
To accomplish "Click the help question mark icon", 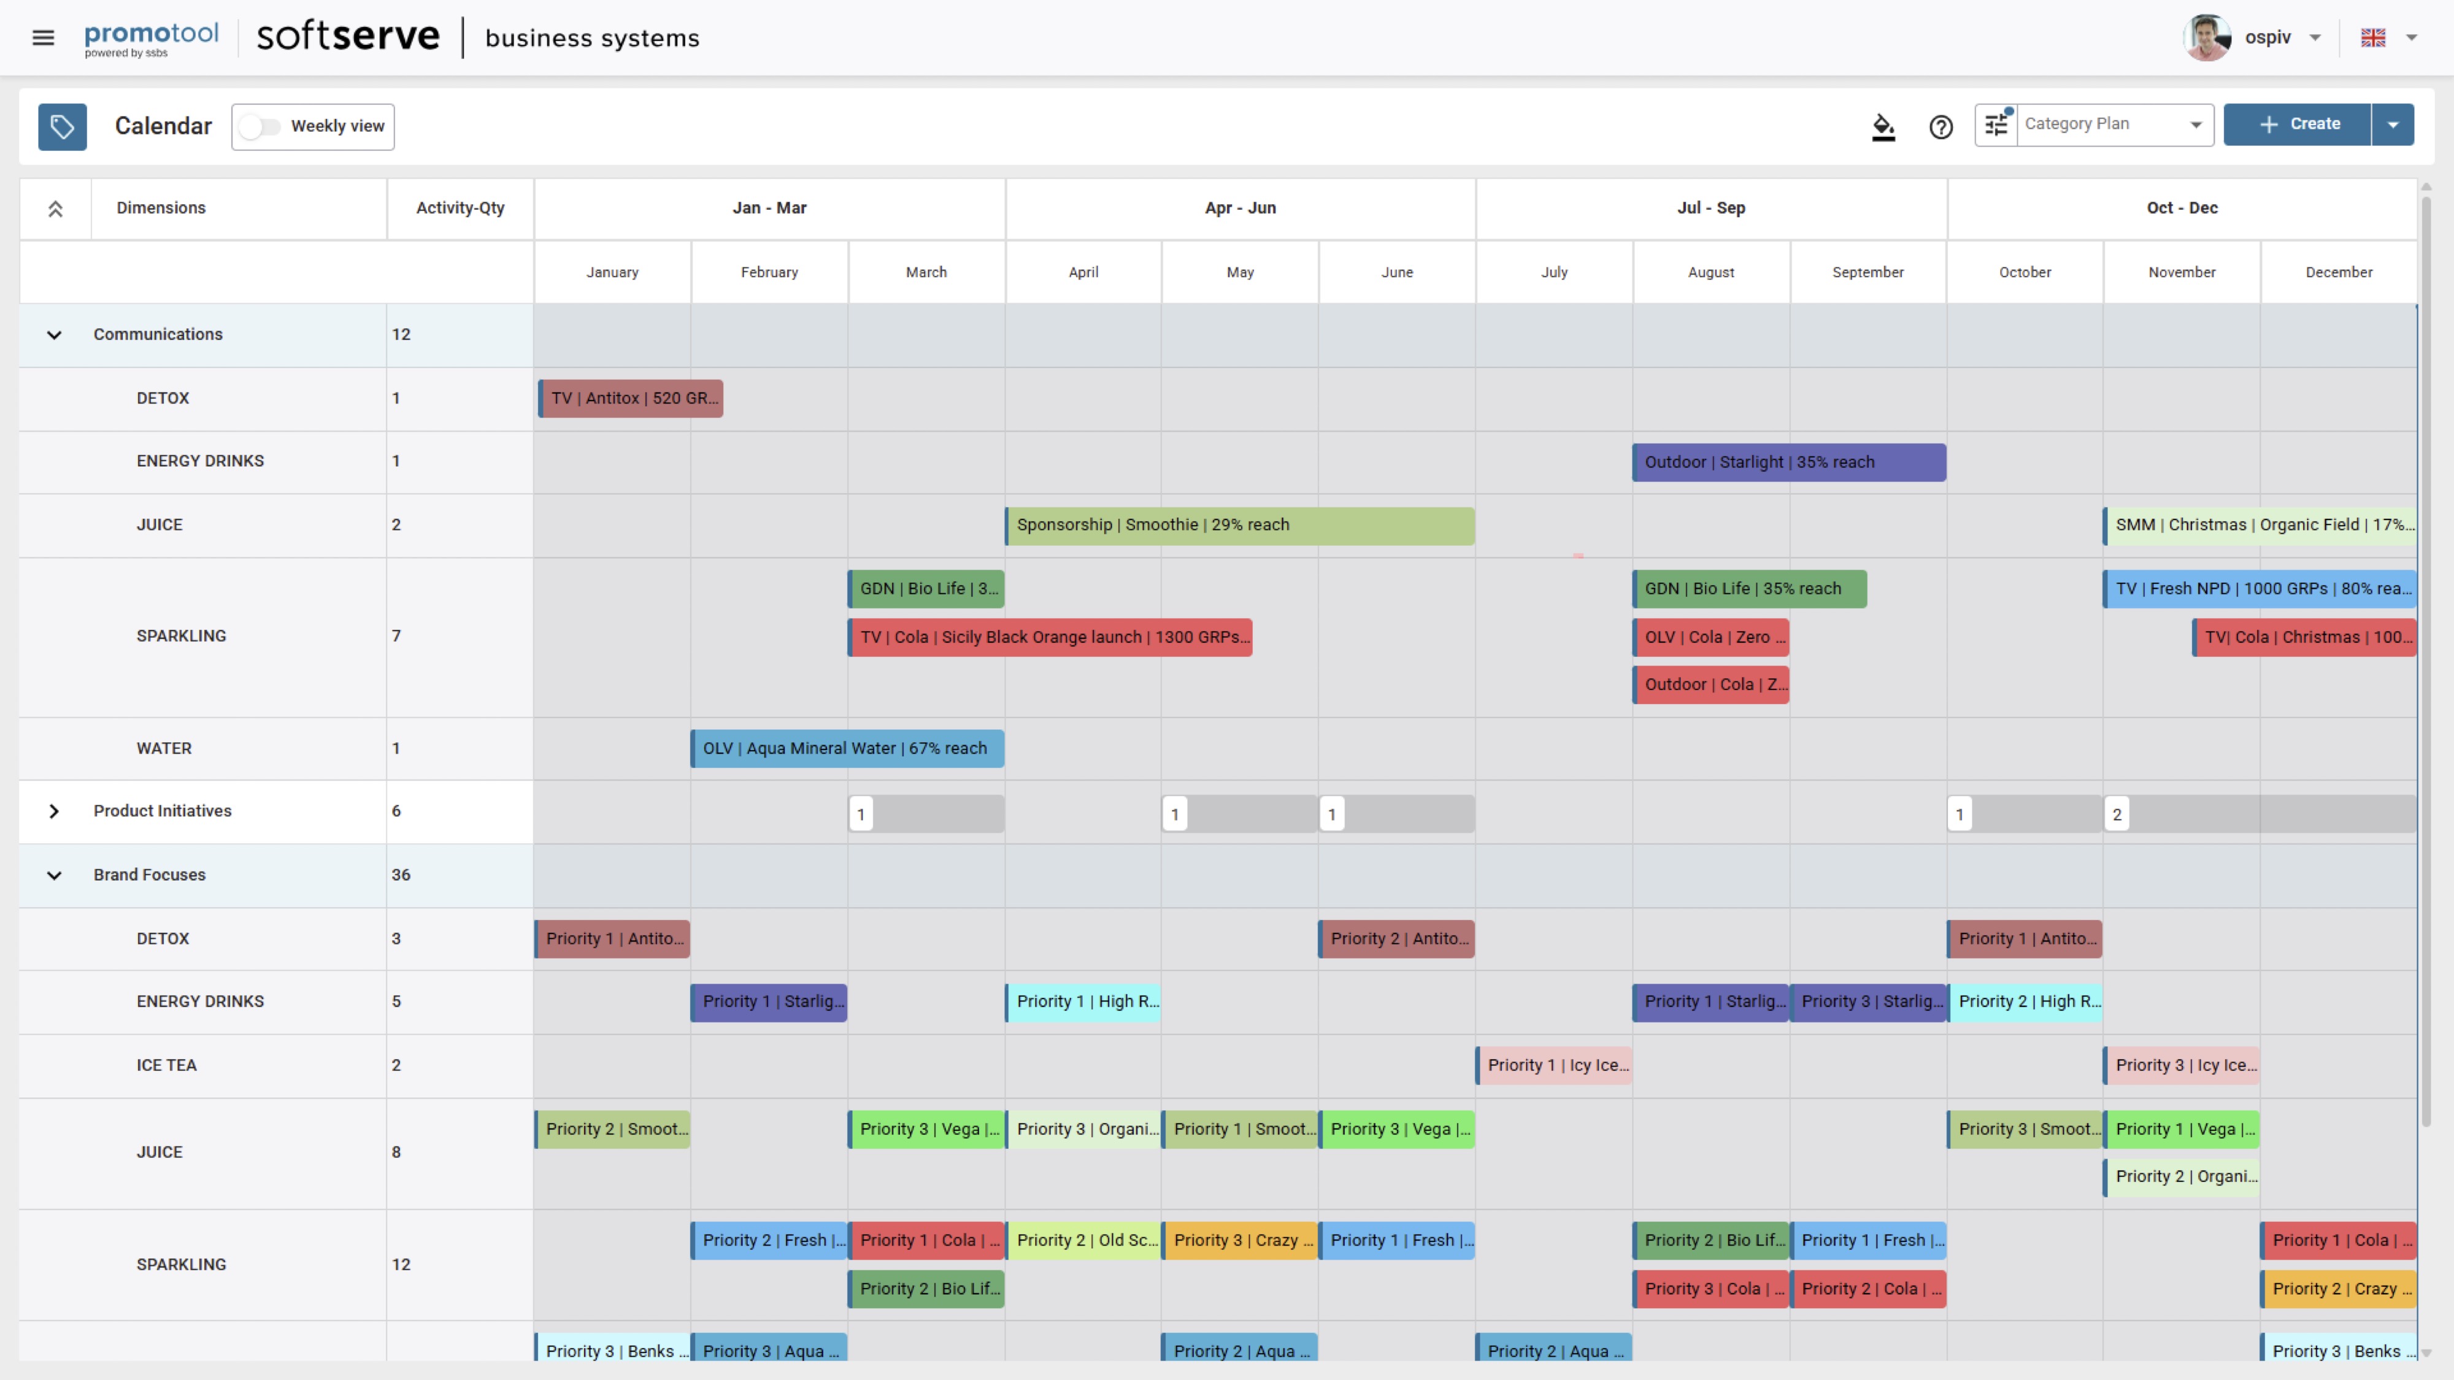I will pyautogui.click(x=1941, y=127).
